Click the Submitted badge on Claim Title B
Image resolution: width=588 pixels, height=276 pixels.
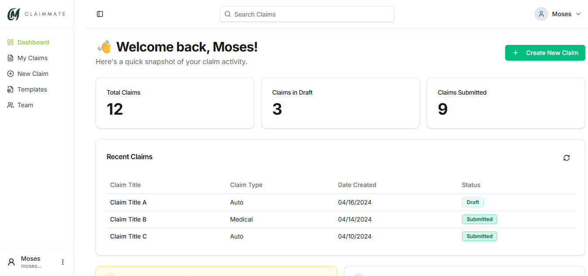[479, 219]
